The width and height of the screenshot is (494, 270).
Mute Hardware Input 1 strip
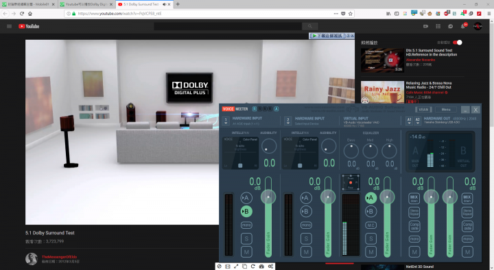[246, 252]
